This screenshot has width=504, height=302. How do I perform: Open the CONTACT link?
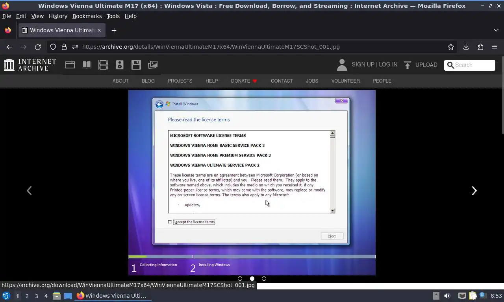point(282,81)
